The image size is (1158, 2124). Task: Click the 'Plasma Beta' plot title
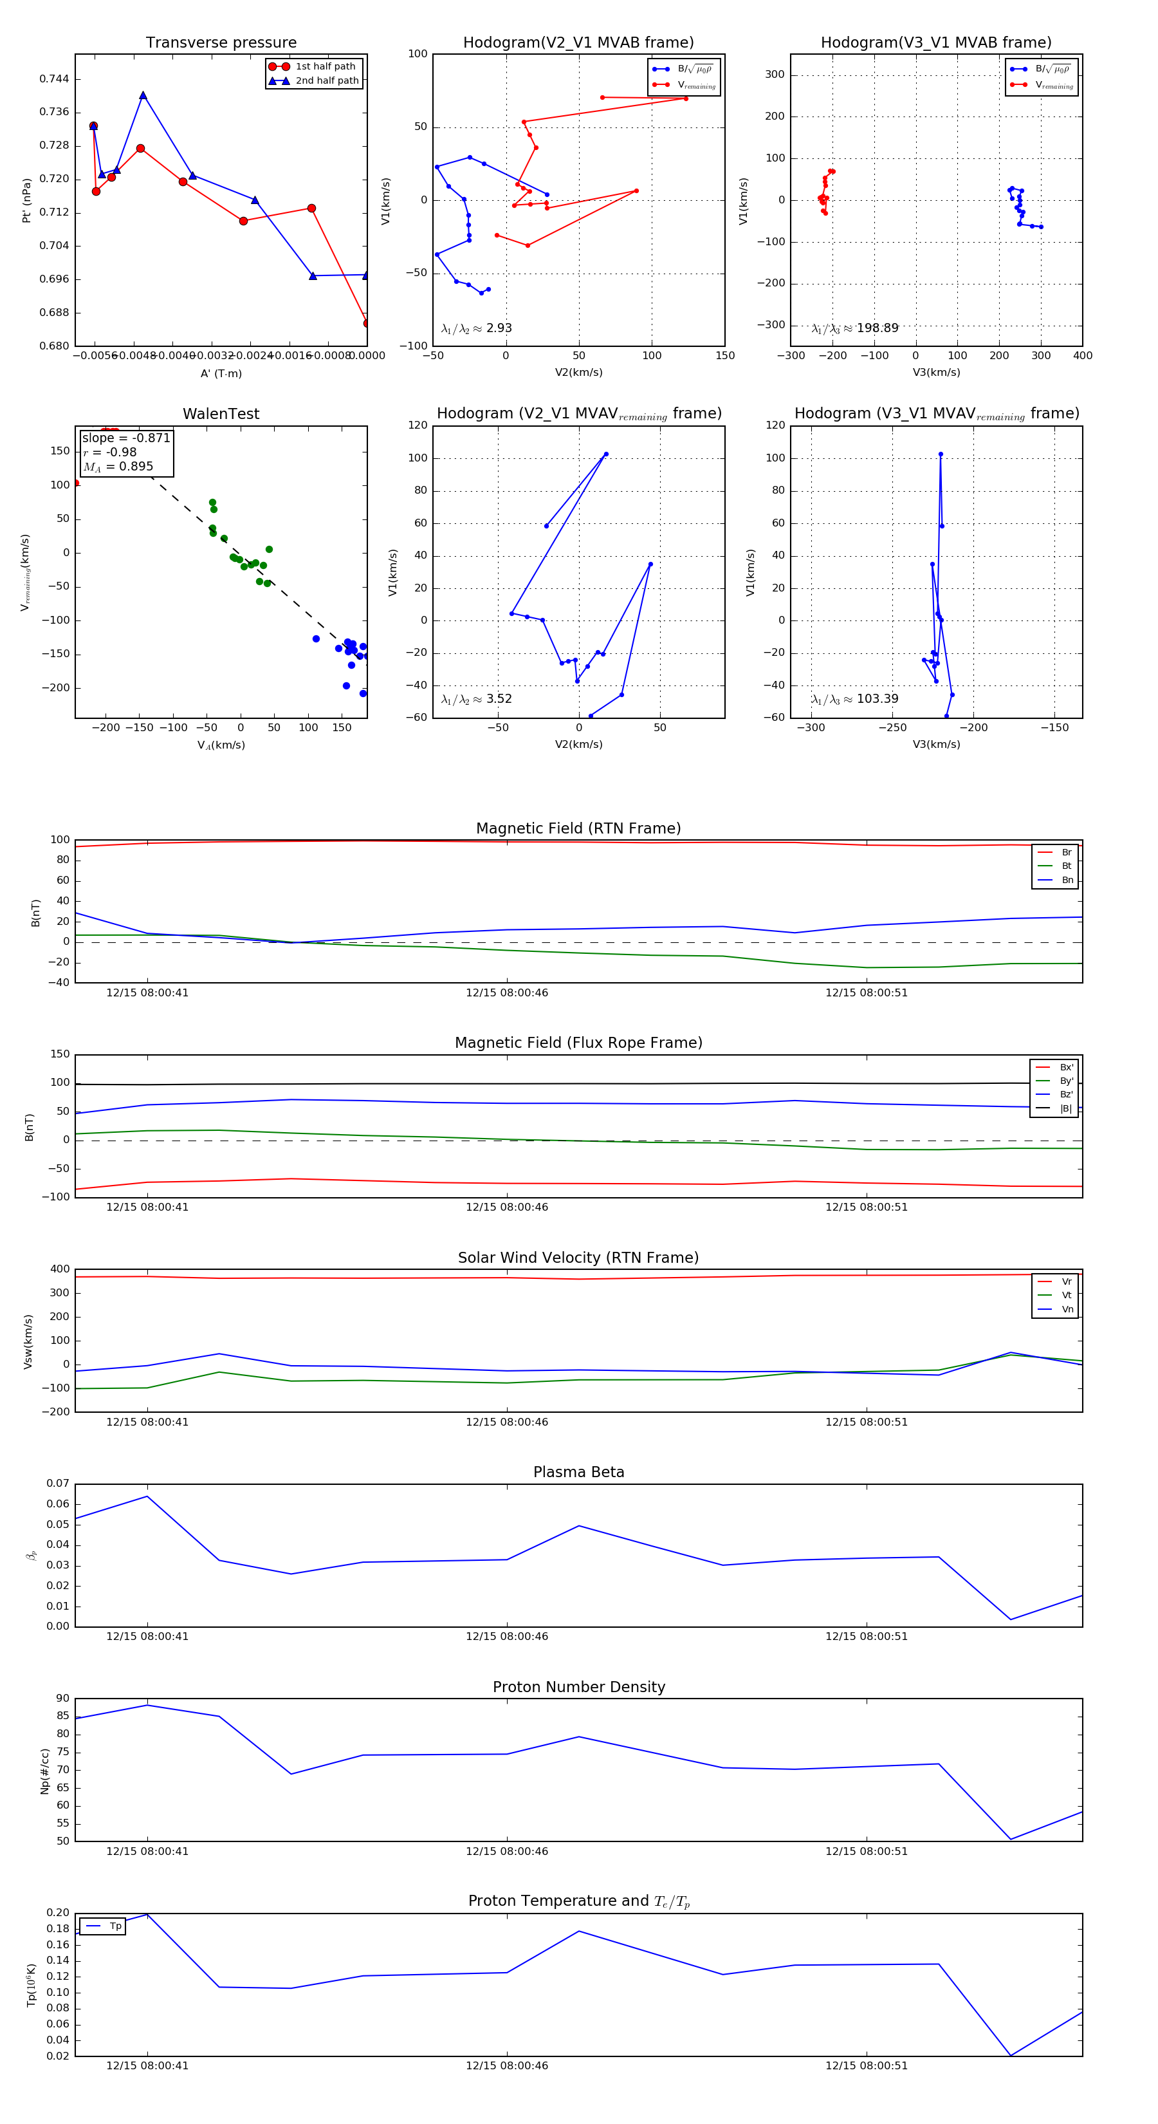click(x=578, y=1473)
